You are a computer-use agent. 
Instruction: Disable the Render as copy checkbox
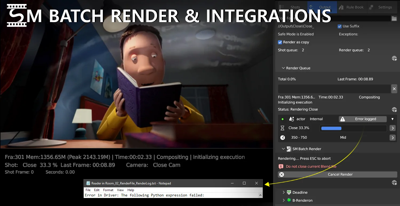coord(280,42)
